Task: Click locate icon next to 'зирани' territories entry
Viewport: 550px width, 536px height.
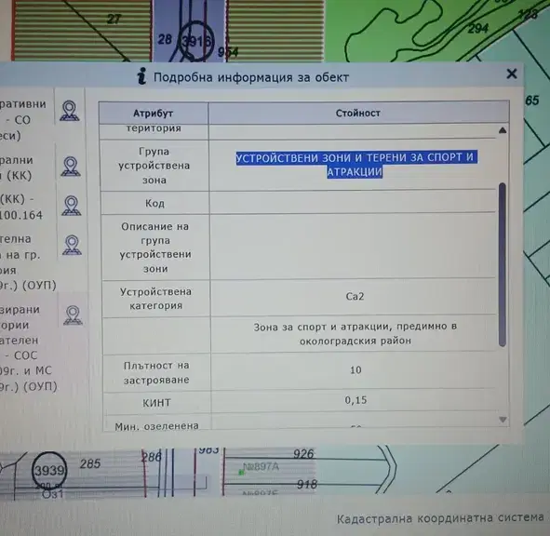Action: 73,315
